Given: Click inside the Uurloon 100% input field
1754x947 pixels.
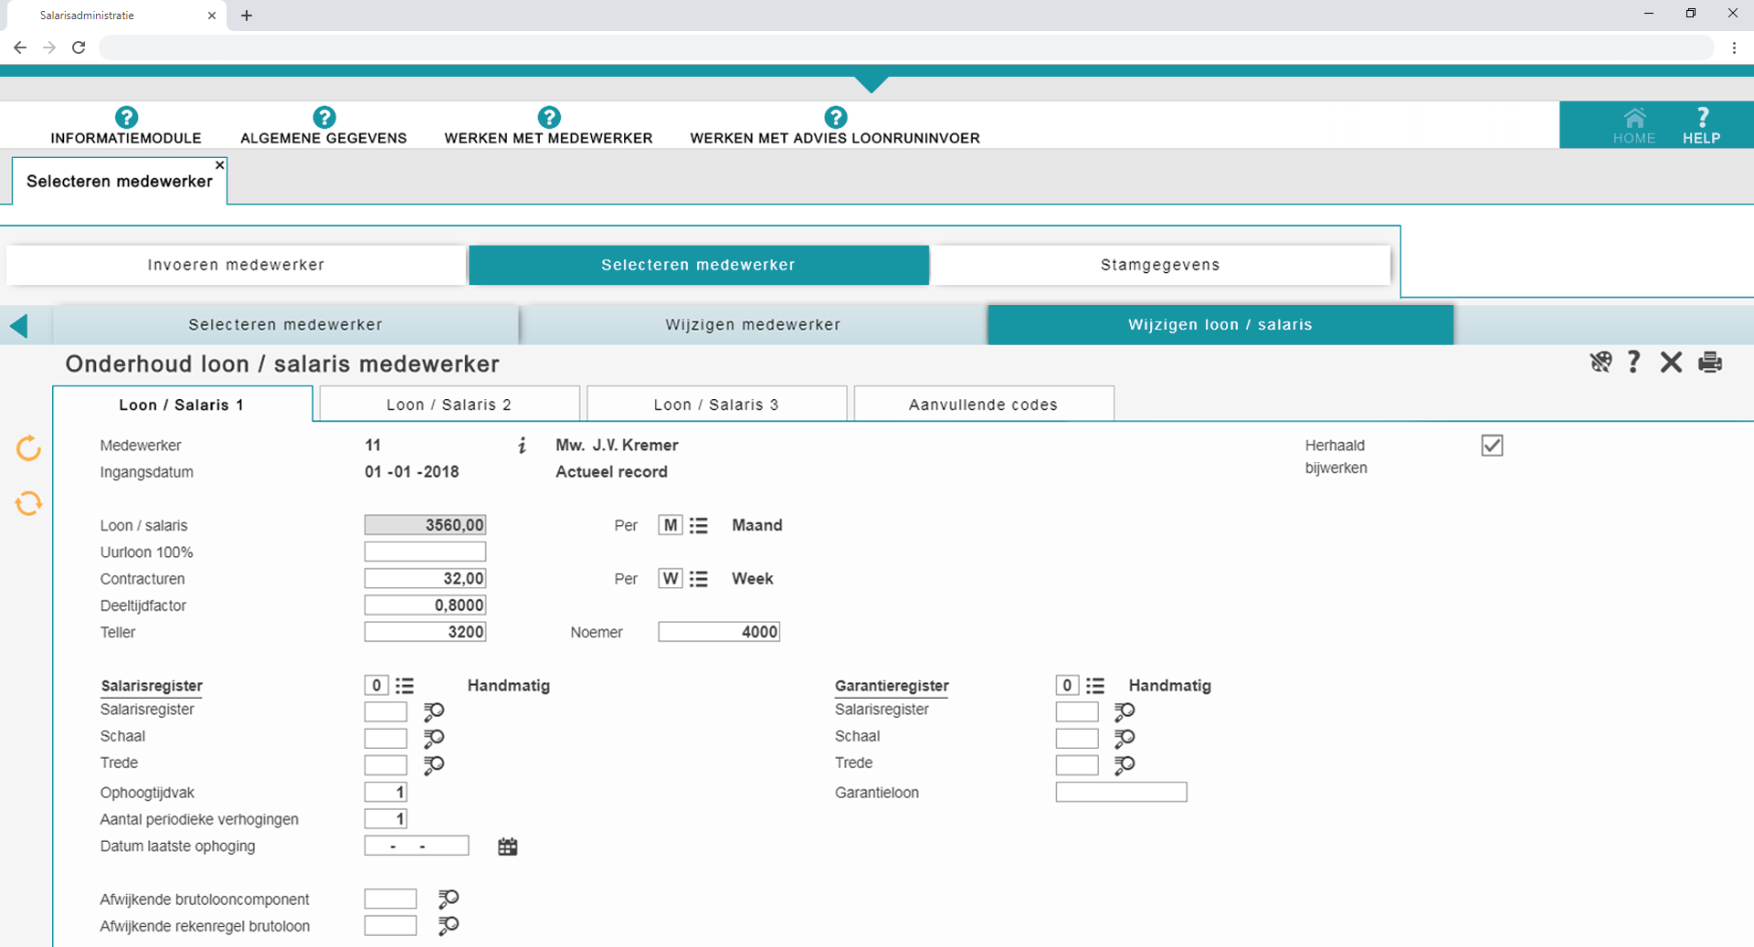Looking at the screenshot, I should [425, 552].
